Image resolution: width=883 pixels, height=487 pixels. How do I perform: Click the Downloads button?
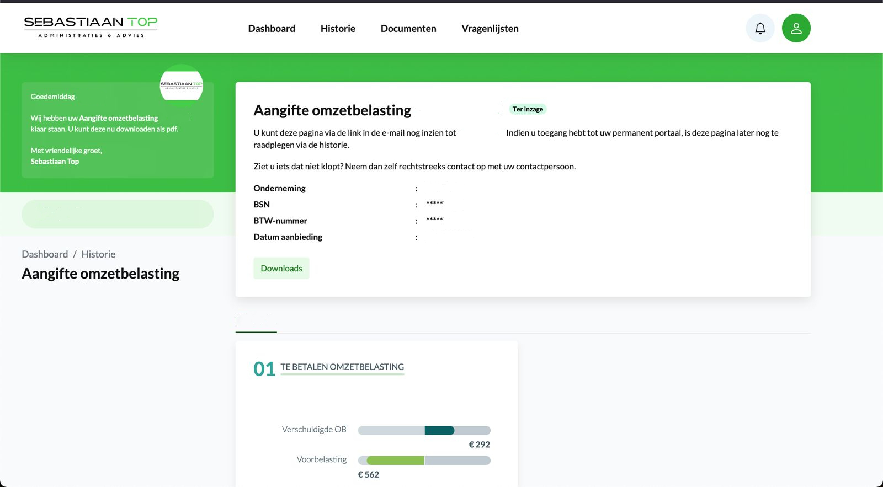coord(281,269)
